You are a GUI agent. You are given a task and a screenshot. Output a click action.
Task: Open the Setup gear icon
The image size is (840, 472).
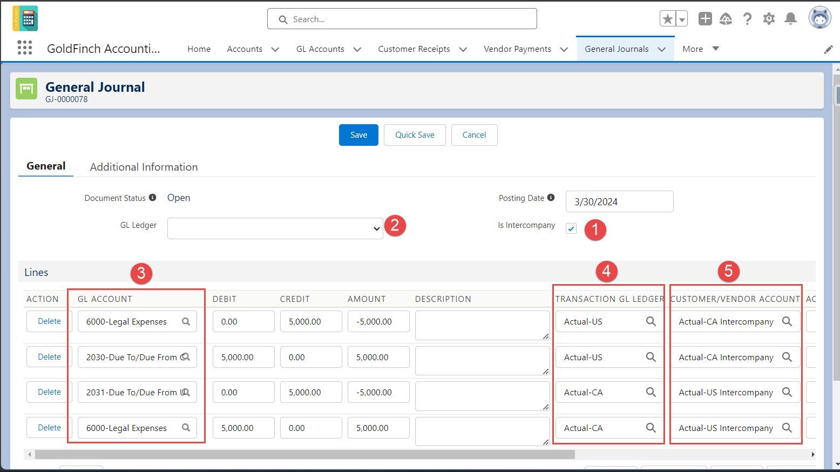point(769,19)
